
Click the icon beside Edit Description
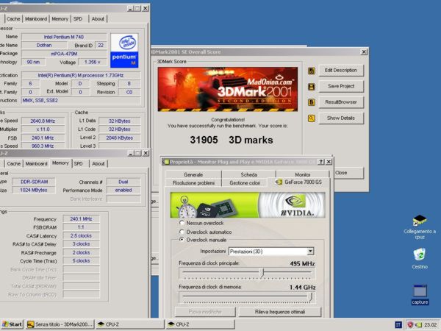tap(312, 71)
